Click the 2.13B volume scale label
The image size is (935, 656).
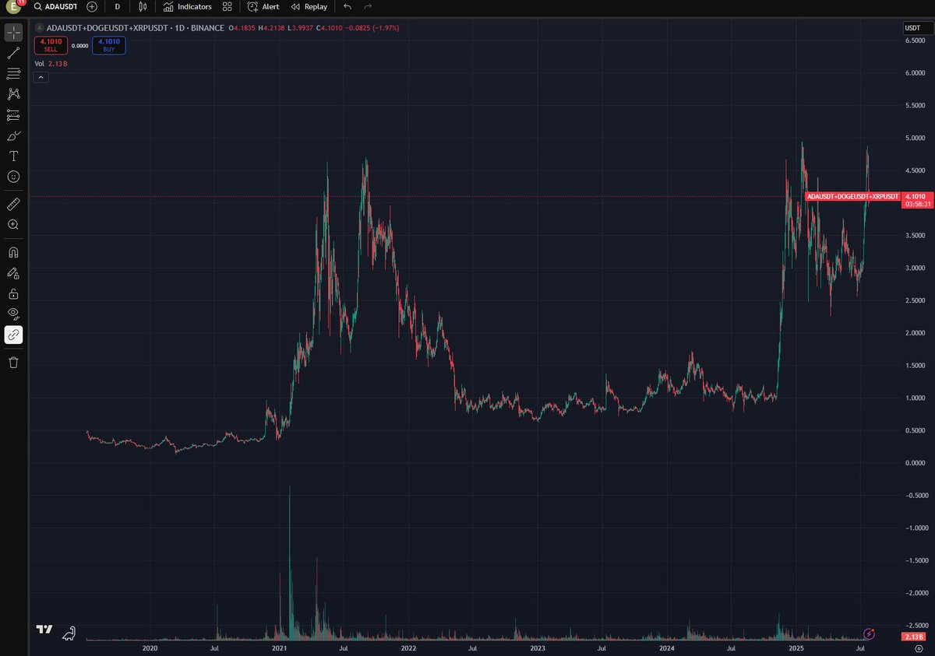(912, 637)
